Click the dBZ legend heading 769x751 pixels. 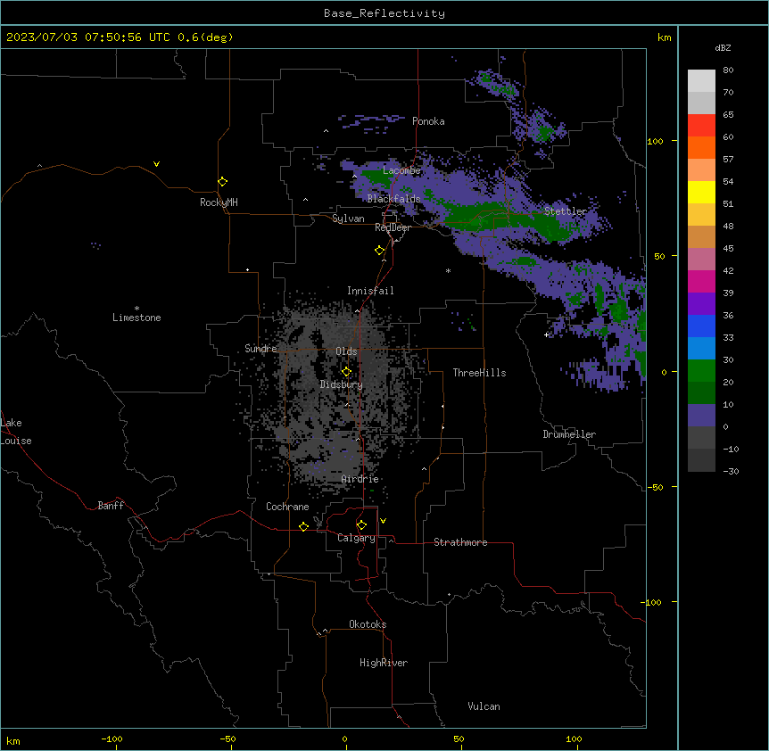723,47
